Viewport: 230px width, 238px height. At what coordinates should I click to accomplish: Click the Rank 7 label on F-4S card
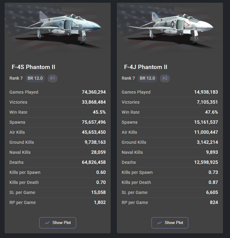tap(16, 78)
